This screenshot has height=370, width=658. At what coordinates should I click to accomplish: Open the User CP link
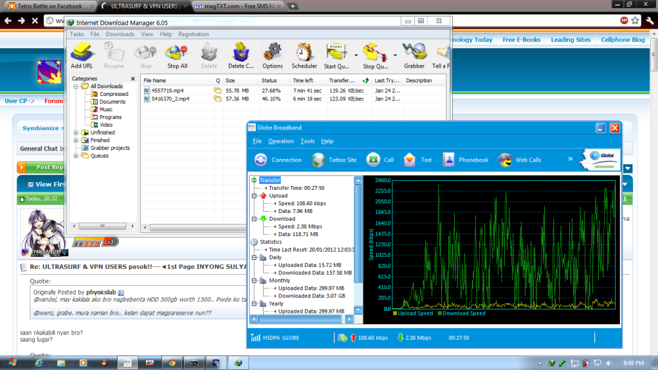tap(19, 101)
